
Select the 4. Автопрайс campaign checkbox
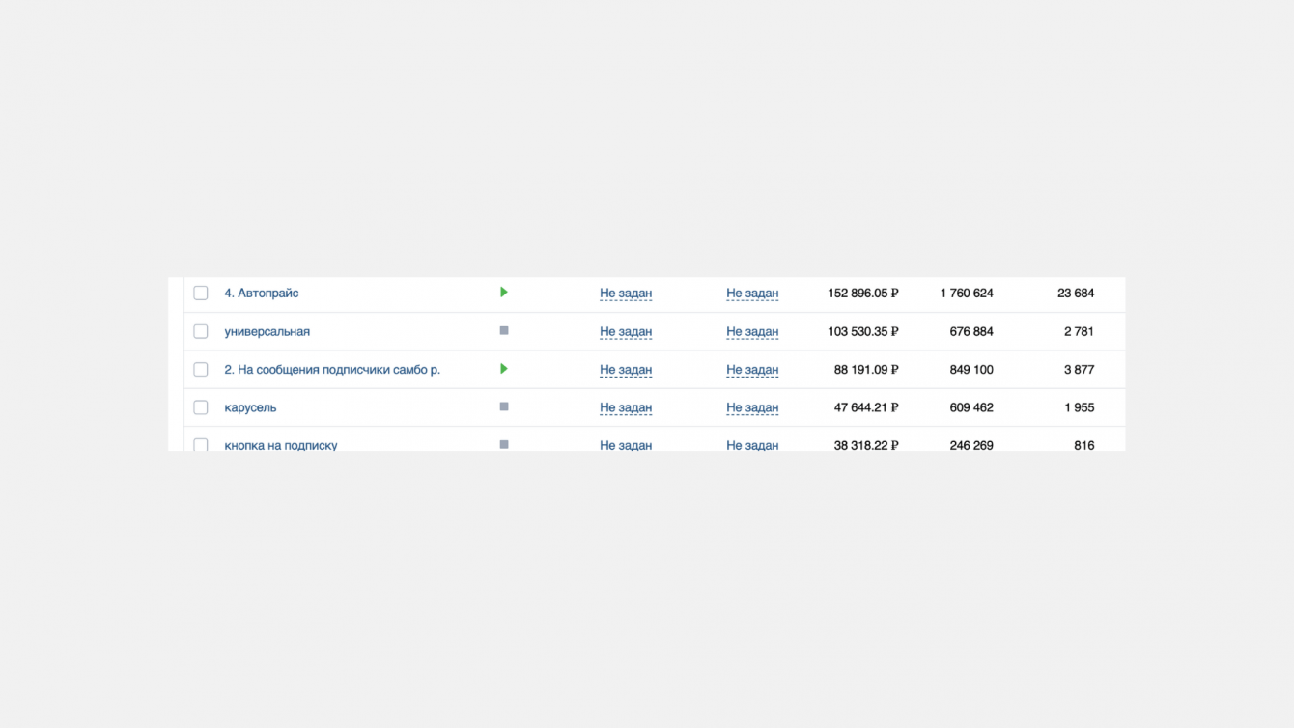pyautogui.click(x=201, y=293)
